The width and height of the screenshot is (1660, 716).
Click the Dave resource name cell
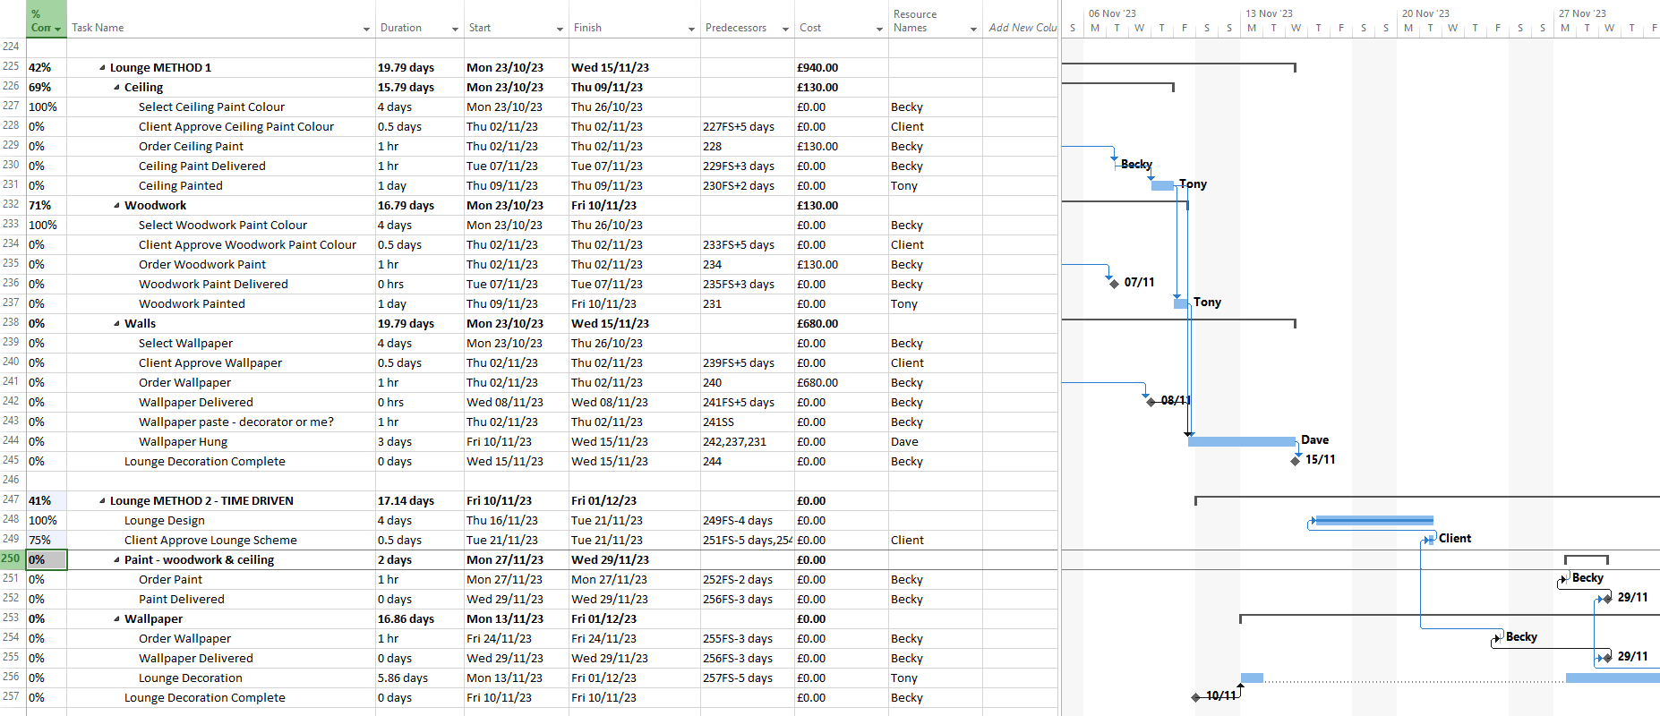[x=936, y=442]
